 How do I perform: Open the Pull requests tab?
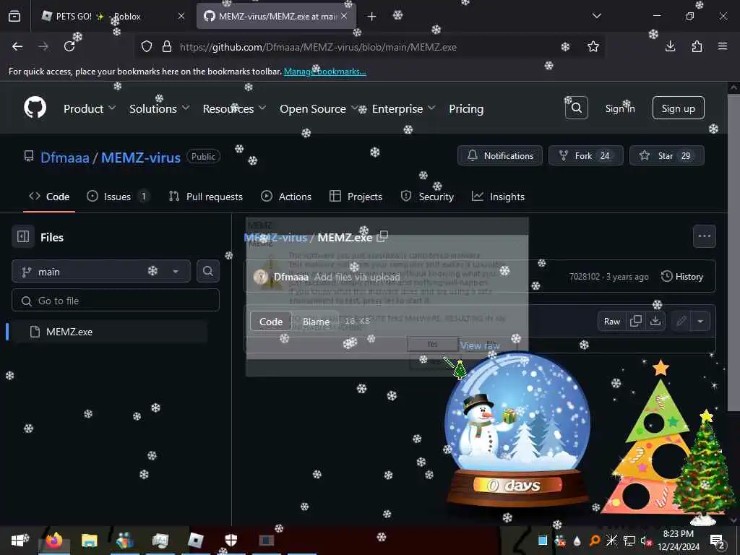pos(206,197)
